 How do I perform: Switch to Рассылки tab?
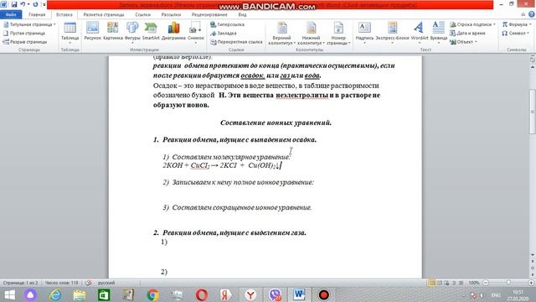(171, 15)
